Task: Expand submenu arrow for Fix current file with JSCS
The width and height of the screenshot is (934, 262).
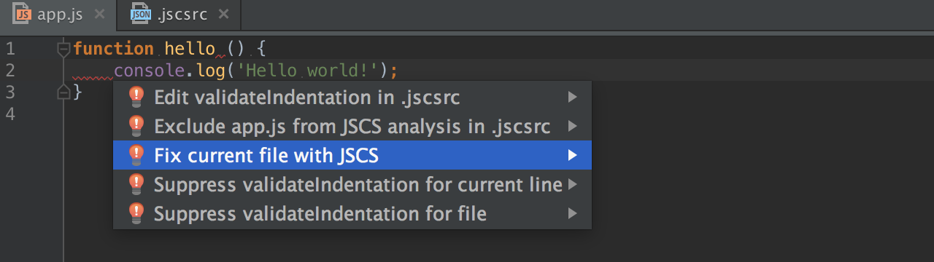Action: (x=573, y=155)
